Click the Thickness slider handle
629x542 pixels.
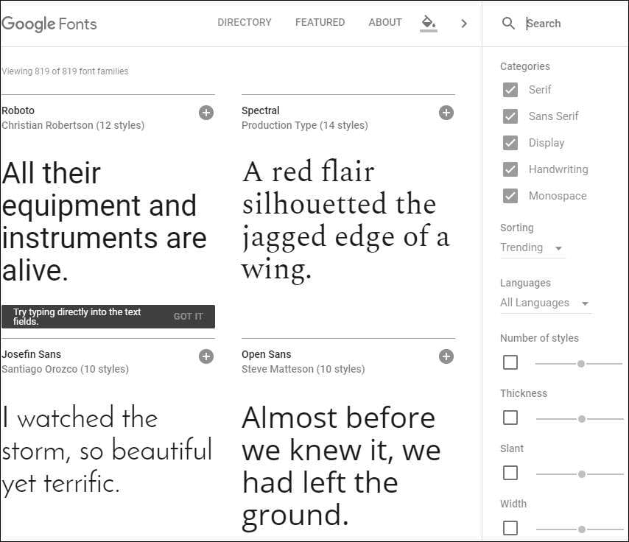[x=582, y=419]
